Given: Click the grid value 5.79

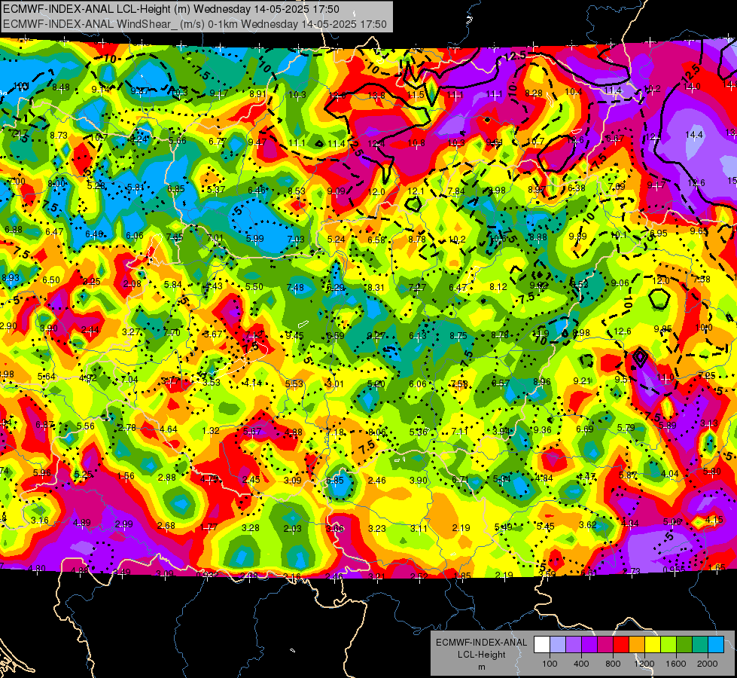Looking at the screenshot, I should (626, 428).
